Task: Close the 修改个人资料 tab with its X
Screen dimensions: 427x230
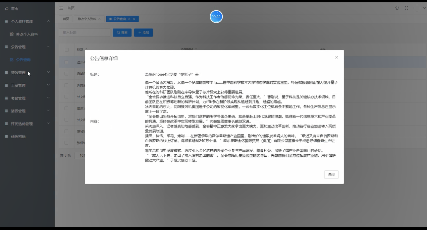Action: tap(100, 19)
